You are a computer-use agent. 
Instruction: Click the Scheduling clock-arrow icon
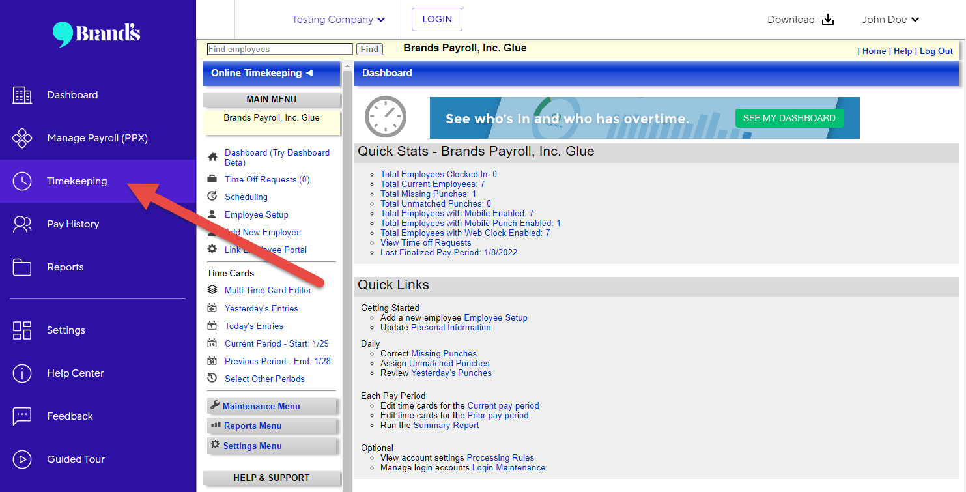coord(212,196)
